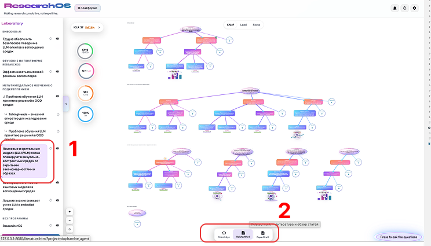Switch to Focus view tab
This screenshot has width=431, height=246.
(257, 25)
